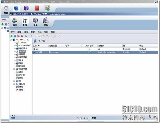Select the 通知 tree item
The height and width of the screenshot is (123, 160).
(x=21, y=90)
